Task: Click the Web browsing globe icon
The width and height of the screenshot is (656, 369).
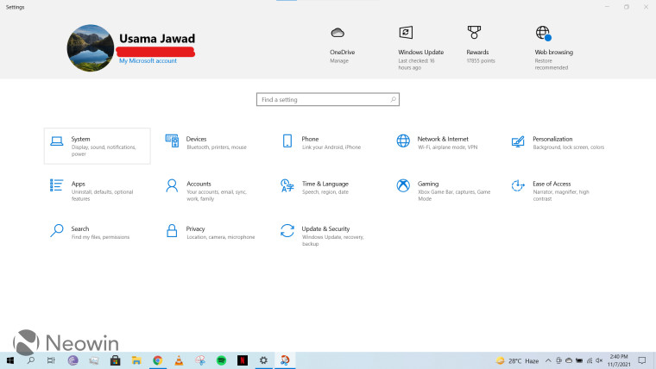Action: pos(543,33)
